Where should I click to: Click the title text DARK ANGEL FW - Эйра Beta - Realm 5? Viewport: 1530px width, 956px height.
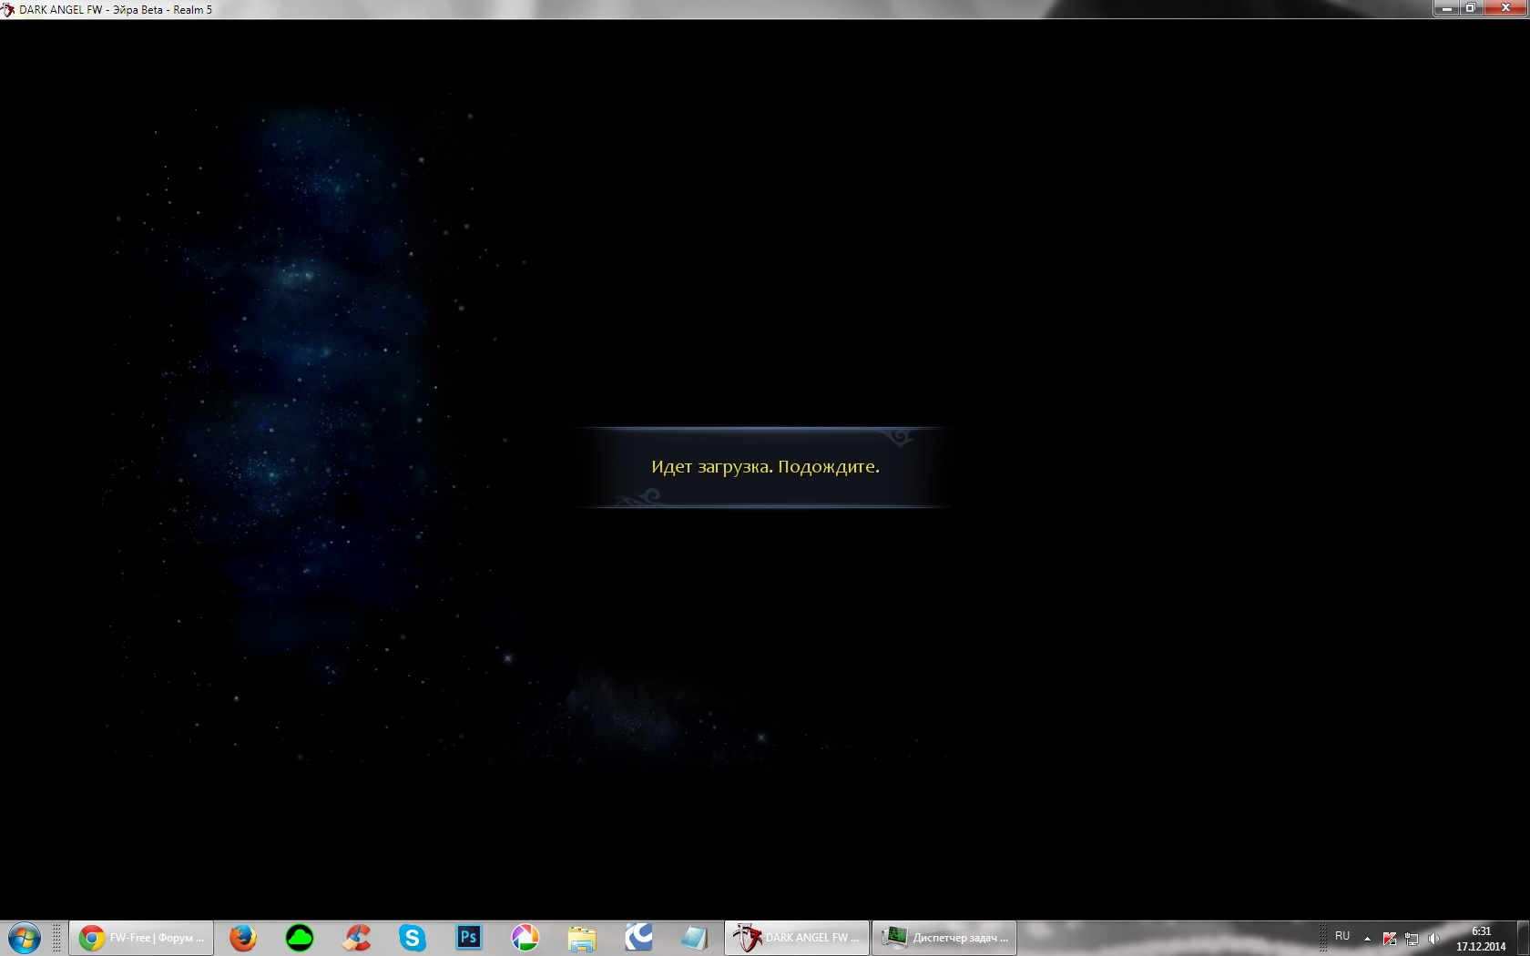tap(116, 10)
